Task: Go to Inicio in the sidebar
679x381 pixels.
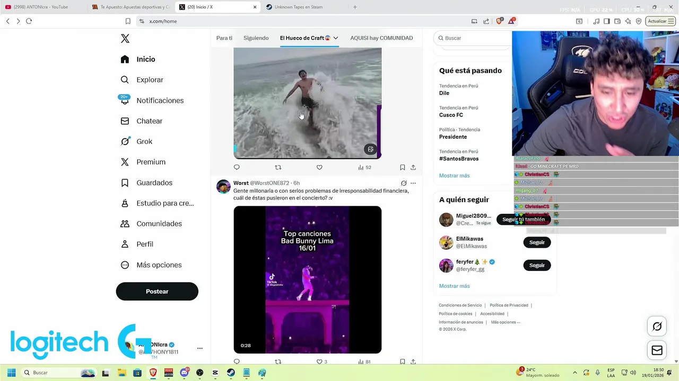Action: coord(138,59)
